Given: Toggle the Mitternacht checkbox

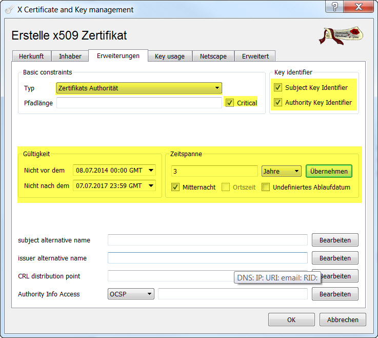Looking at the screenshot, I should pos(175,187).
